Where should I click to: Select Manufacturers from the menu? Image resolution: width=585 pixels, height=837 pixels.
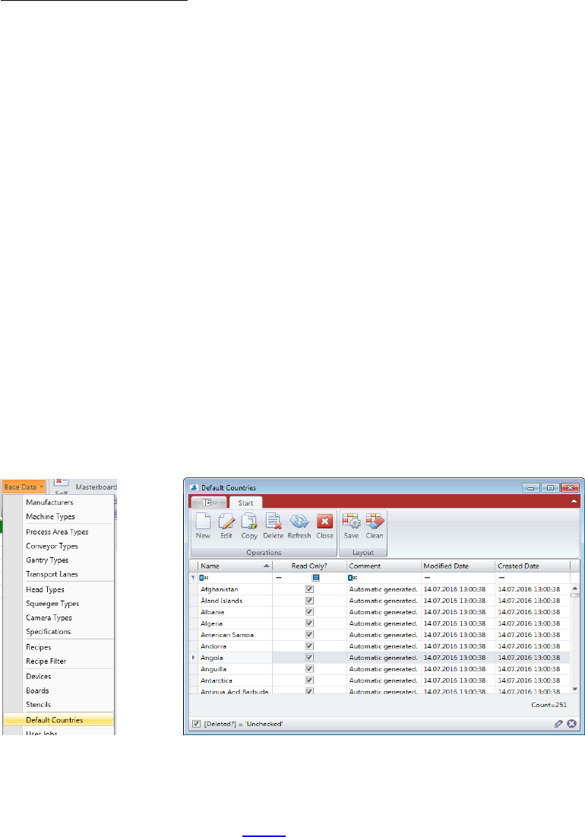[49, 503]
